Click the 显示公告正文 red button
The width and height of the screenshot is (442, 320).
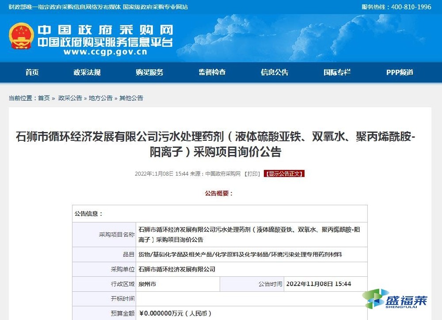pos(284,173)
